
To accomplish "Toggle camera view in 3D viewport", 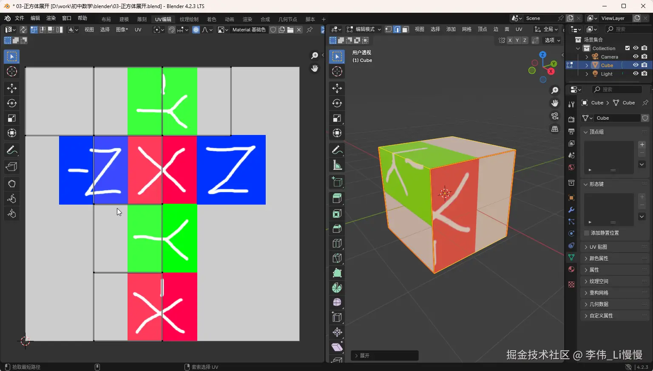I will point(555,116).
